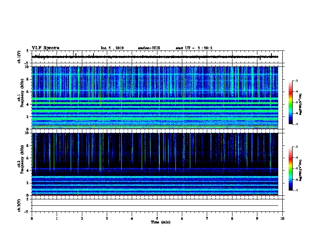
Task: Click the "8" kHz tick on ch.1 frequency axis
Action: pos(28,79)
